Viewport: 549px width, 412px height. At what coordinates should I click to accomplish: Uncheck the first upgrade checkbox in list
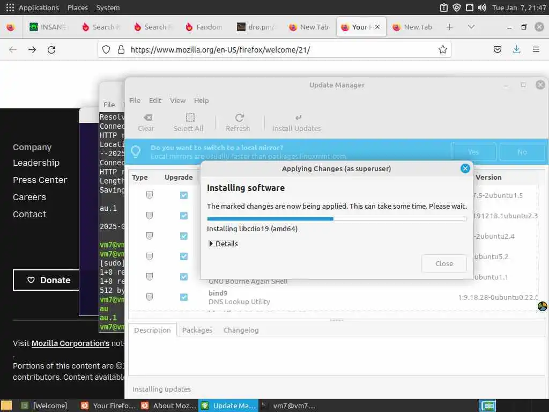point(184,195)
